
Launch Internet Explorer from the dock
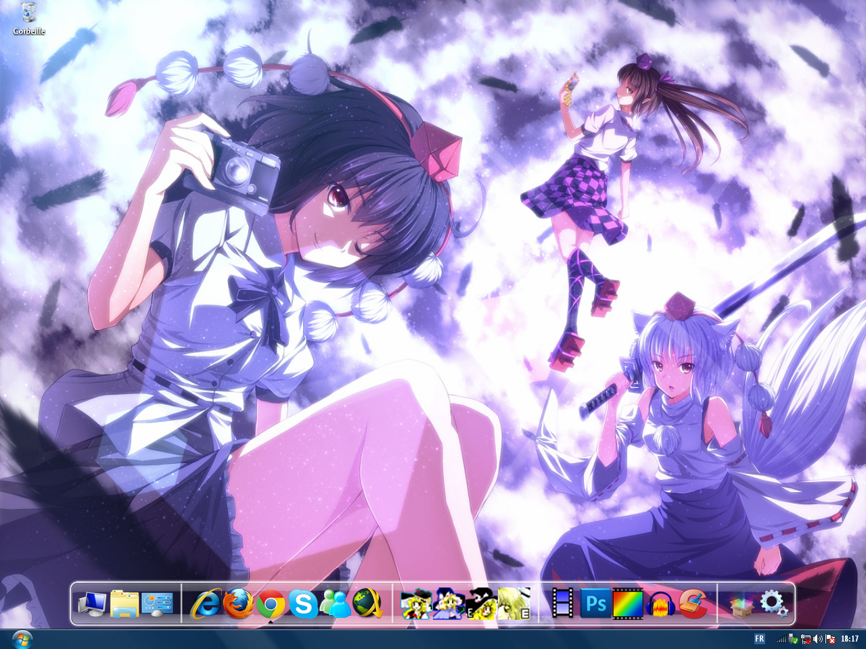tap(206, 603)
